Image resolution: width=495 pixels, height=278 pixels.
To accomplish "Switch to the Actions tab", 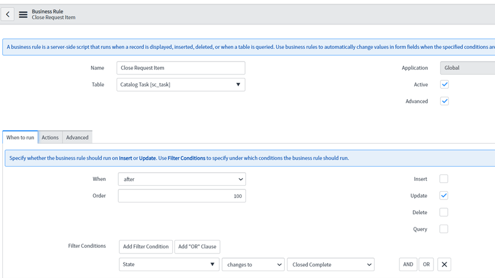I will click(x=50, y=138).
